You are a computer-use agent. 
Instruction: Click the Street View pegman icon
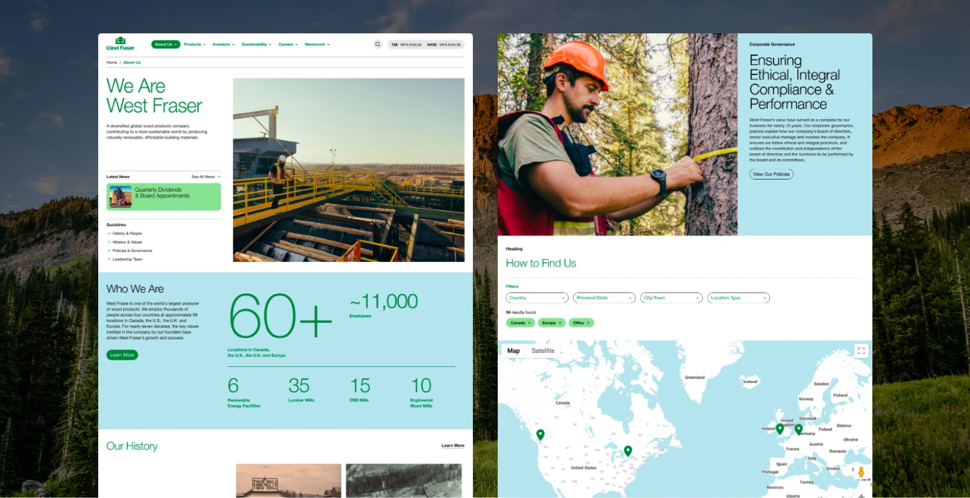pos(861,472)
